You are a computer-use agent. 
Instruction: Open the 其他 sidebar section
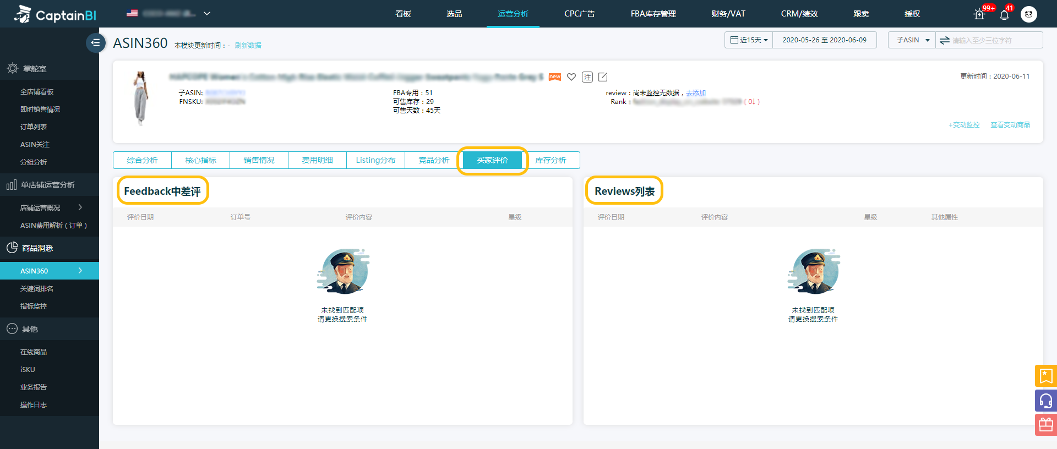coord(50,329)
